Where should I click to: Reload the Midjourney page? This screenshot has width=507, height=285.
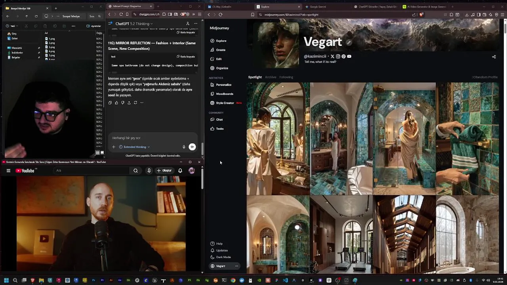[221, 15]
